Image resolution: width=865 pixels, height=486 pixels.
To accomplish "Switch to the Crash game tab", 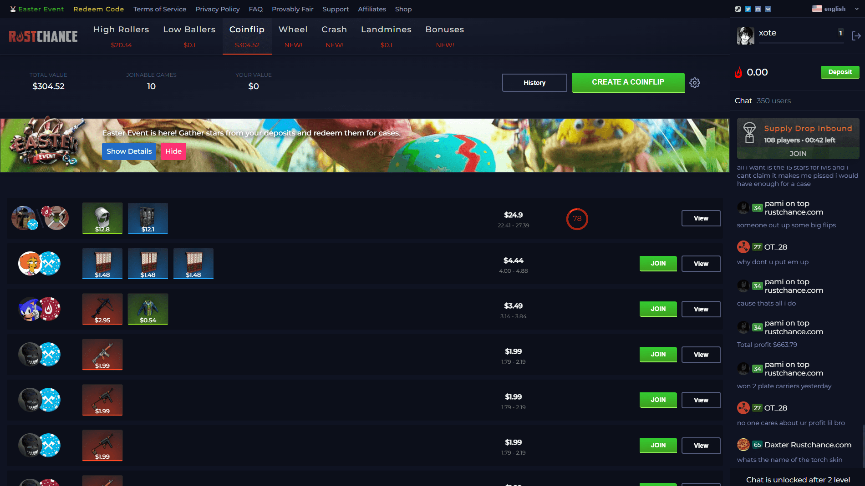I will [x=334, y=29].
